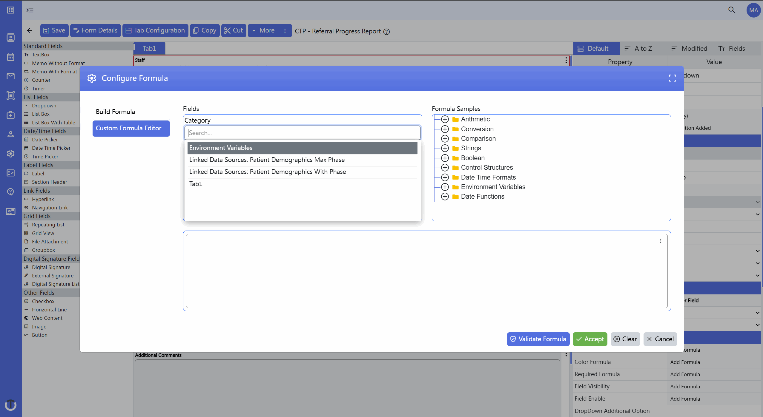
Task: Expand the Arithmetic formula samples folder
Action: point(445,119)
